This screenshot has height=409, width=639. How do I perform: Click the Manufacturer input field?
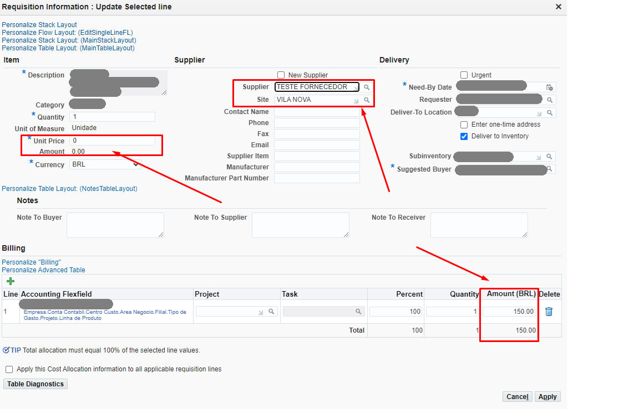point(317,167)
